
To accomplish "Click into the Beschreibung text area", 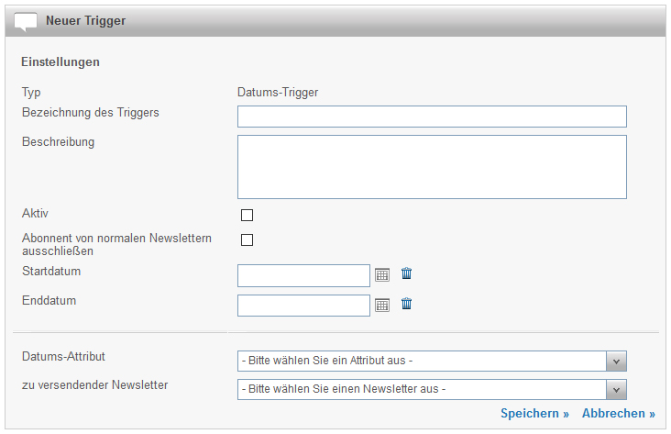I will tap(432, 167).
